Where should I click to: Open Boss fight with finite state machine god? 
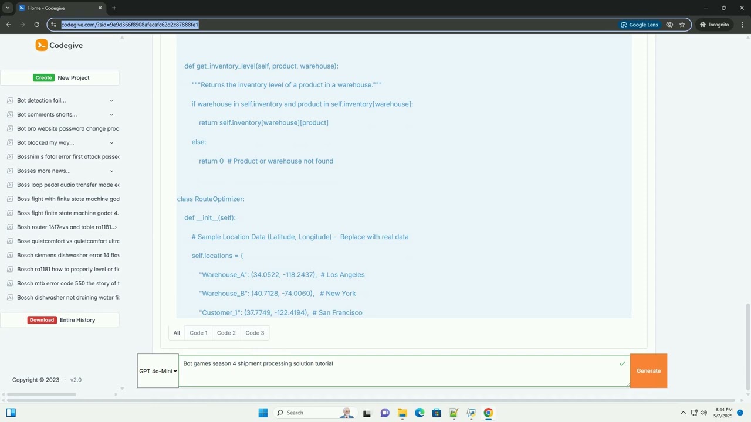click(x=68, y=199)
